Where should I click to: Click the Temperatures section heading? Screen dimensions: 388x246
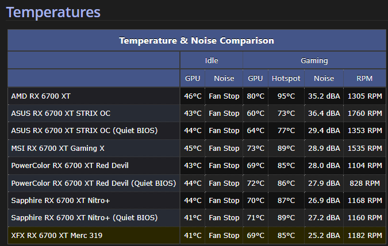[53, 11]
